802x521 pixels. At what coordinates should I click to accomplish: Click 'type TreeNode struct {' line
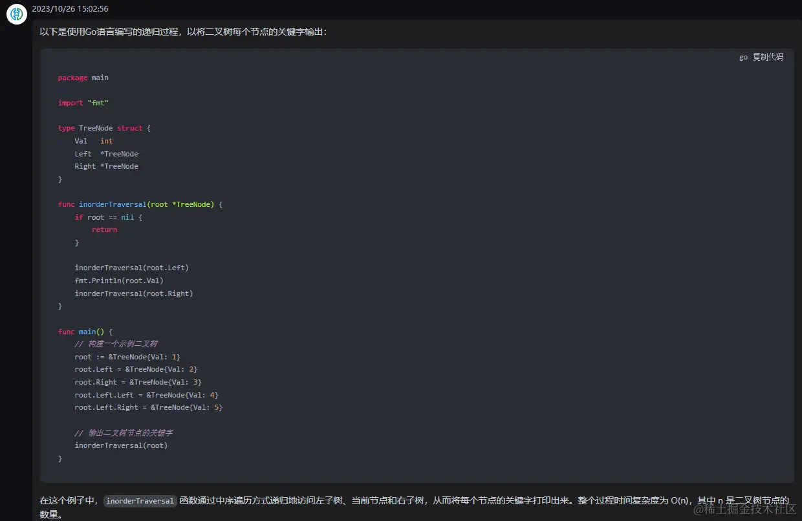click(104, 128)
